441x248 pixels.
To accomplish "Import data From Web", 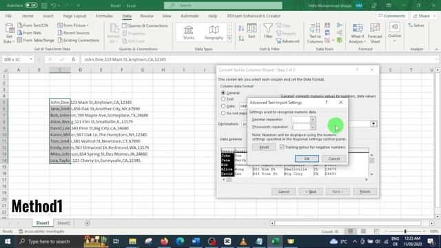I will [x=29, y=32].
